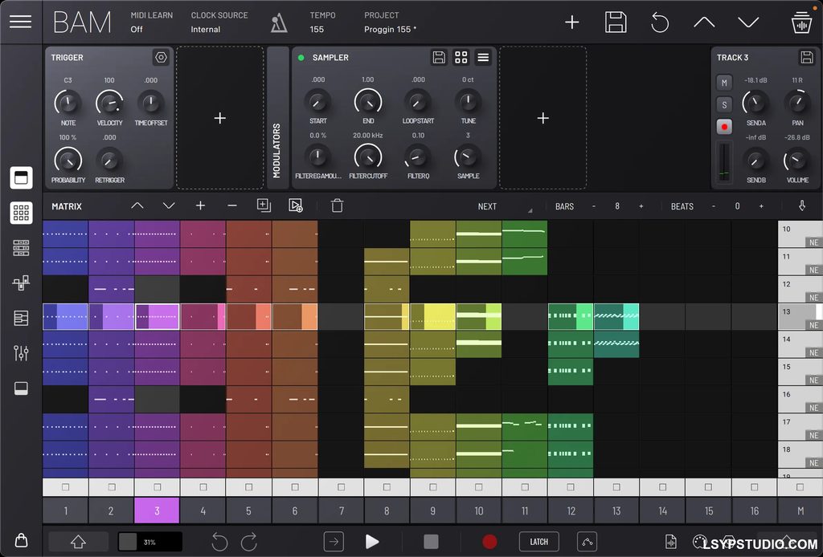Adjust the Filter Cutoff knob
The height and width of the screenshot is (557, 823).
(368, 157)
